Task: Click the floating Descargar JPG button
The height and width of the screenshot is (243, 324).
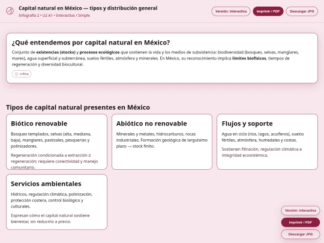Action: [x=300, y=235]
